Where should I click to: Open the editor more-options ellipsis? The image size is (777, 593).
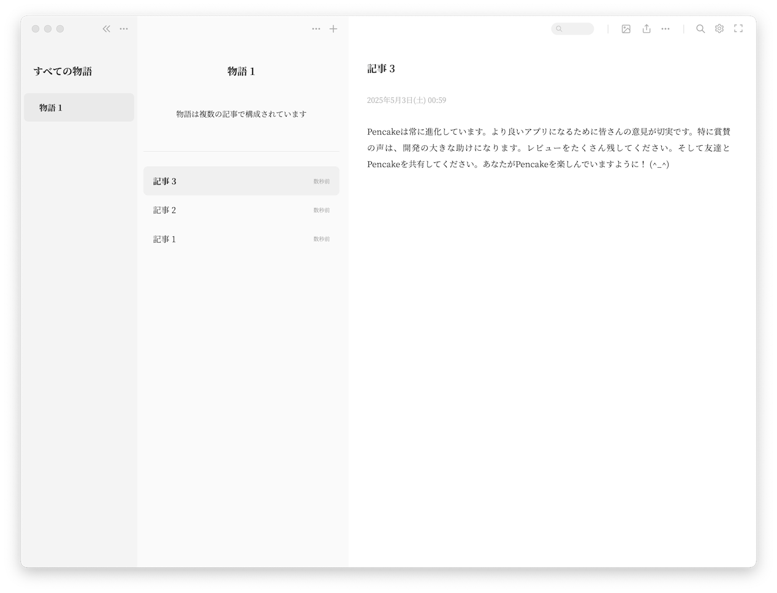coord(665,29)
